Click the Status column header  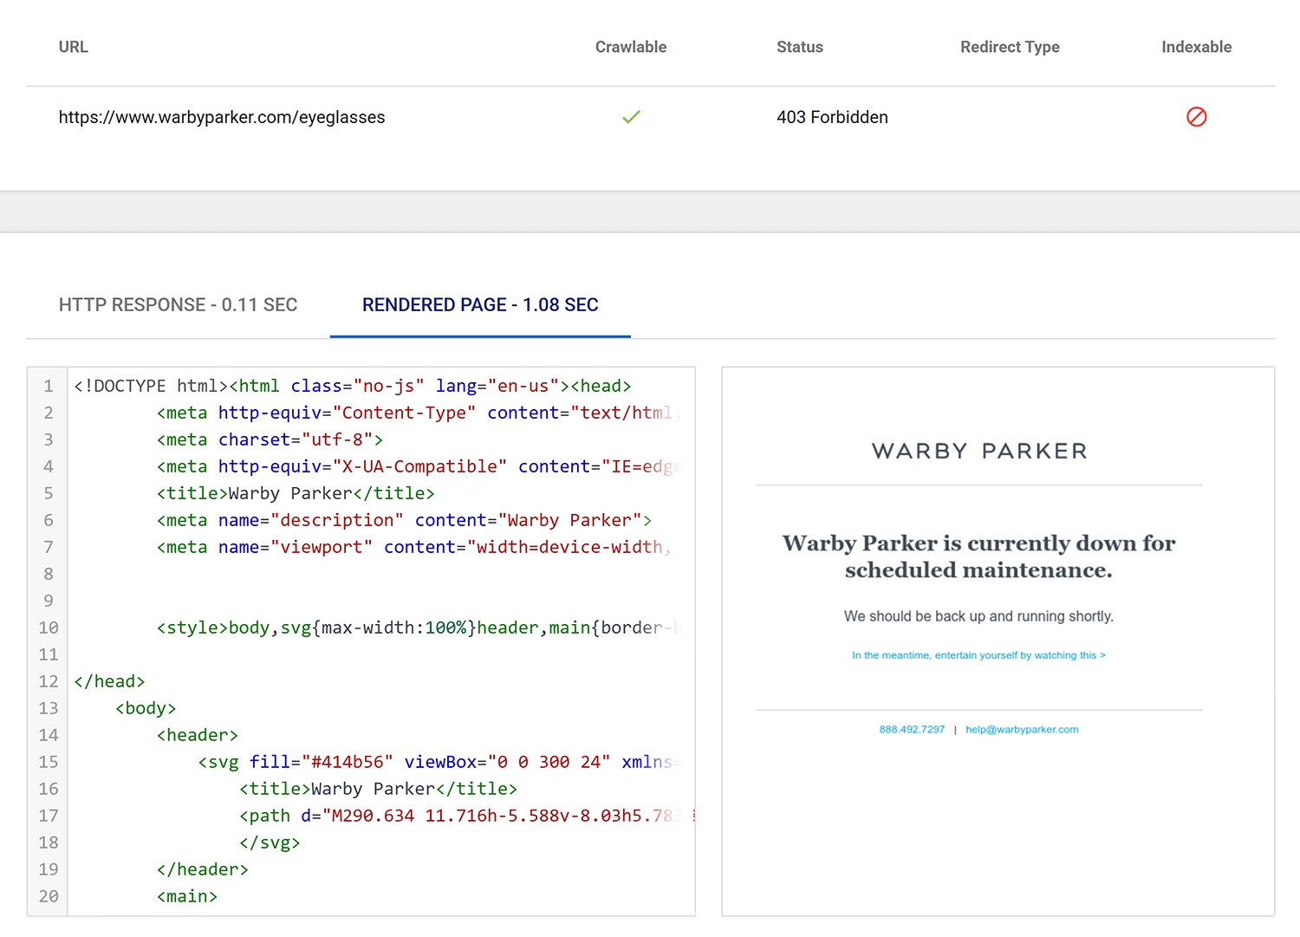pos(800,47)
